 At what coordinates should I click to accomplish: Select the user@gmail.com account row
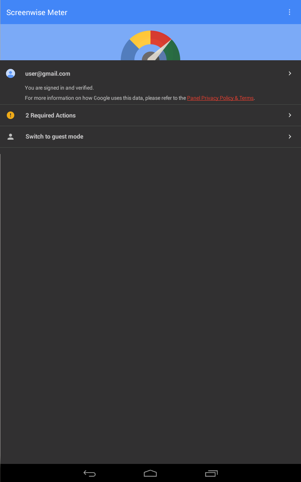tap(150, 82)
